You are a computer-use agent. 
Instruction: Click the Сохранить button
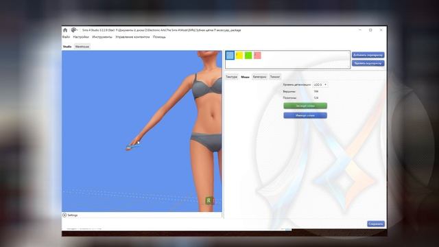(x=376, y=224)
